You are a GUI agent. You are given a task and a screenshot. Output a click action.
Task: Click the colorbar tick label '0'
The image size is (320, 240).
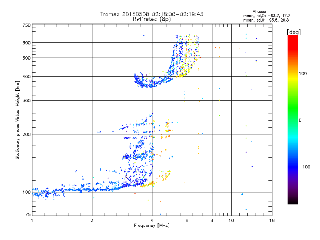pos(300,120)
